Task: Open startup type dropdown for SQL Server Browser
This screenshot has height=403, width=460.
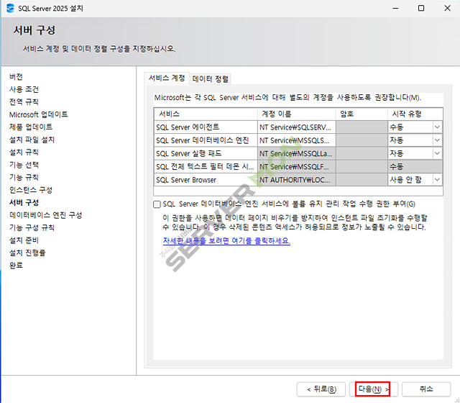Action: 437,180
